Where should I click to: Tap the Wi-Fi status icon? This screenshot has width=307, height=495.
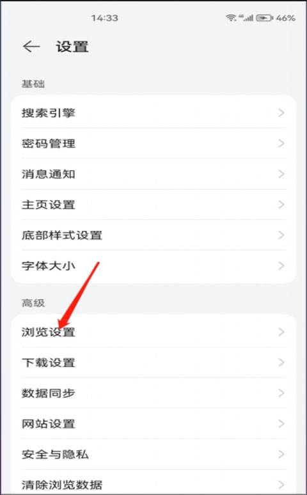[231, 18]
